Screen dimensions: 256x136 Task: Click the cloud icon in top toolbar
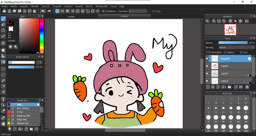pyautogui.click(x=4, y=11)
